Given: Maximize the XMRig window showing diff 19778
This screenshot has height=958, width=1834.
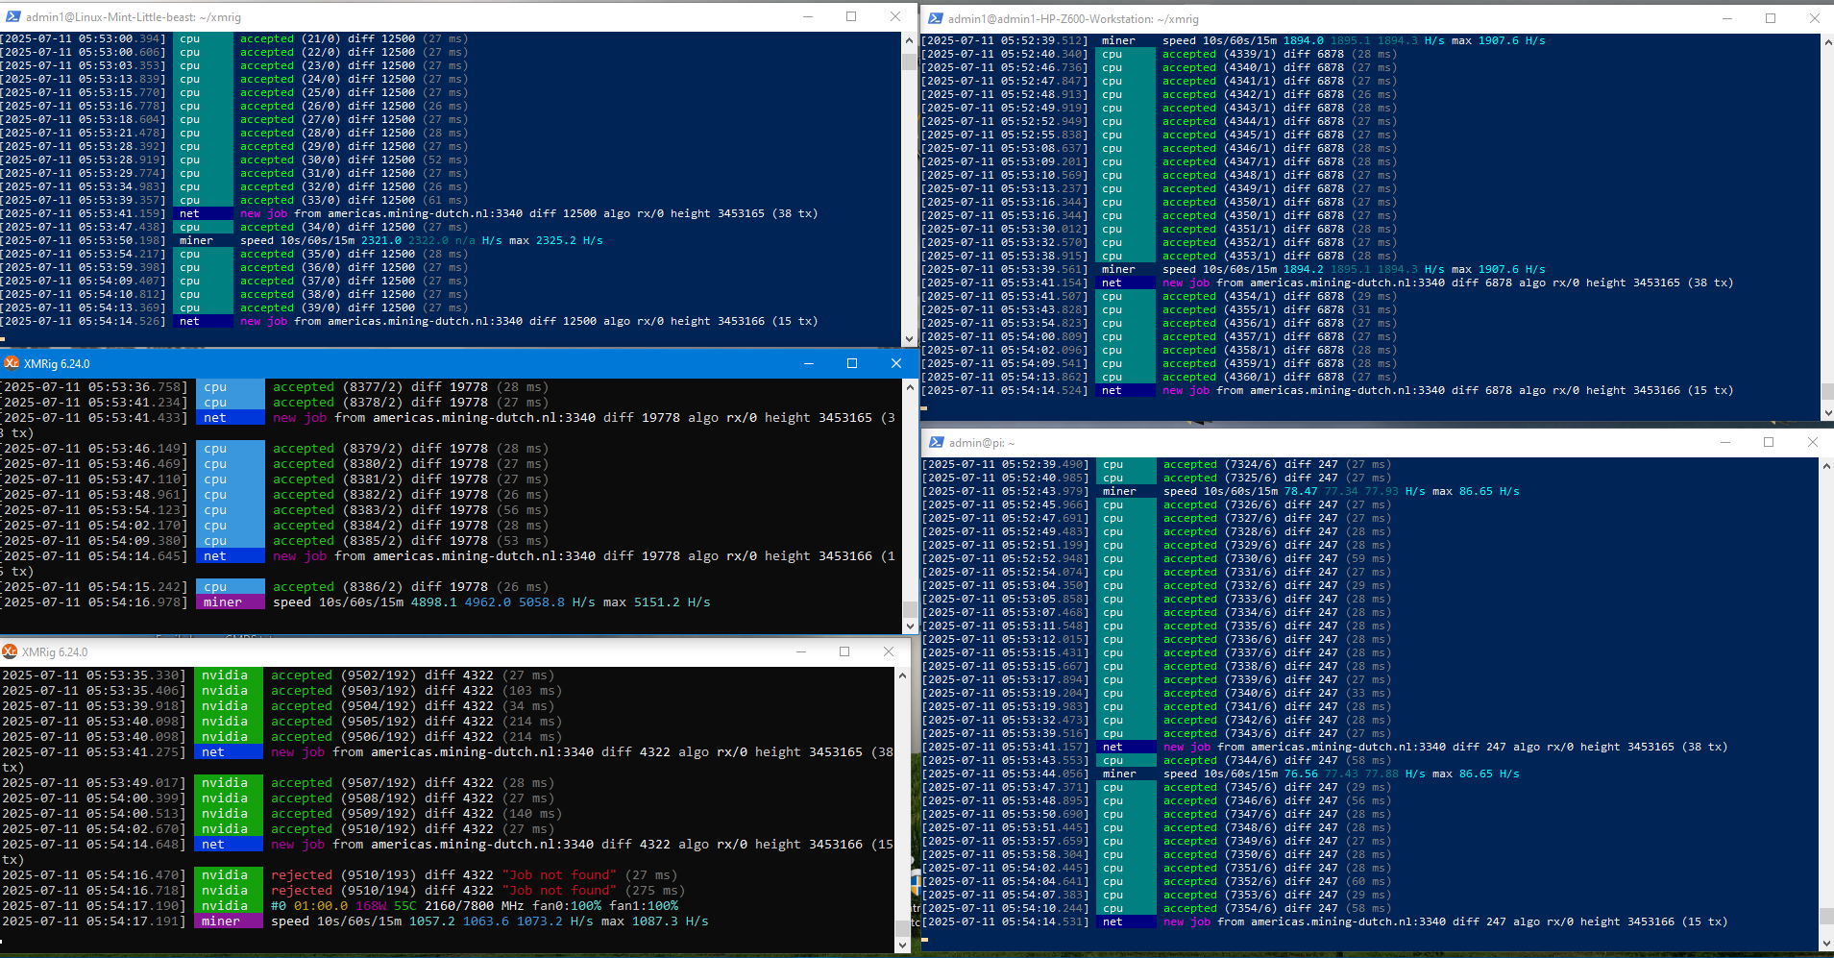Looking at the screenshot, I should click(x=852, y=363).
